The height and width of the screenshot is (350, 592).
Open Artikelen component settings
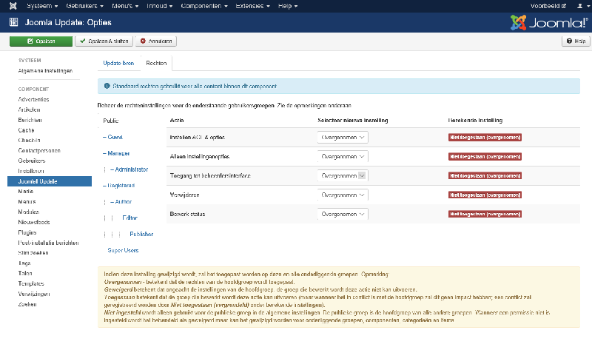pos(29,110)
